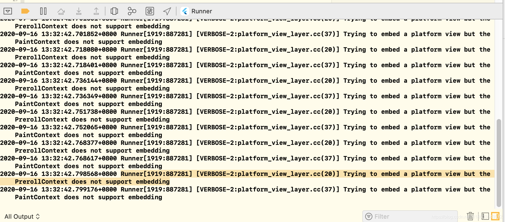This screenshot has width=505, height=222.
Task: Toggle the orange breakpoints activation button
Action: tap(25, 11)
